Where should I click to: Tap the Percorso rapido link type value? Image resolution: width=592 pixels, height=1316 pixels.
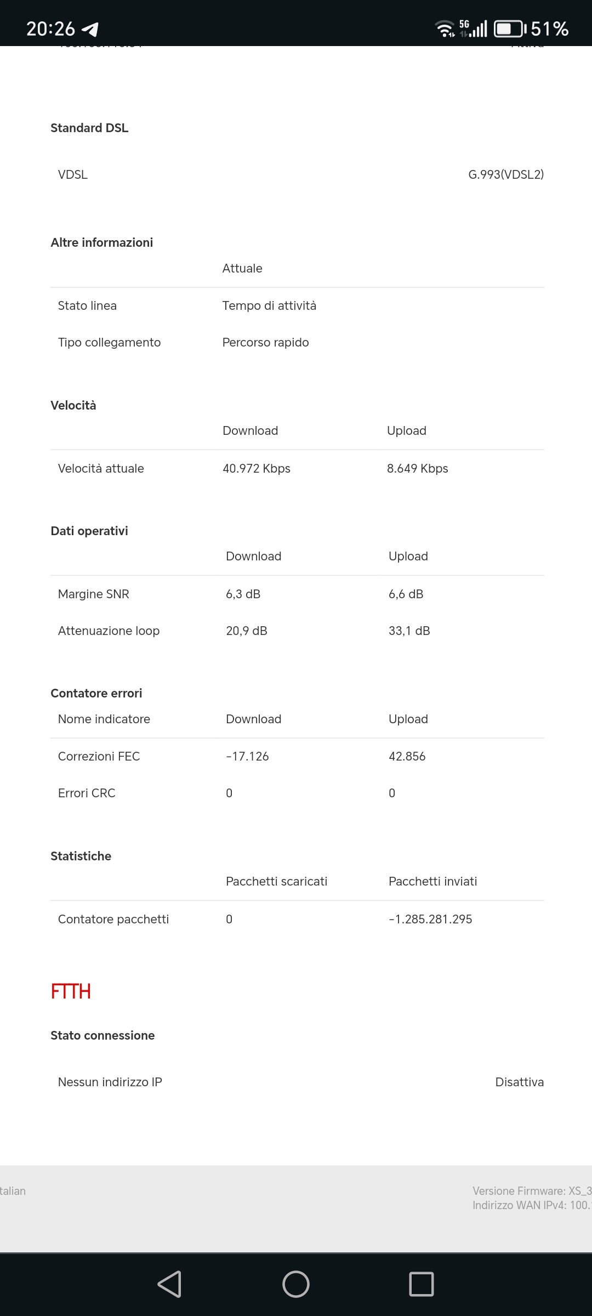(266, 342)
